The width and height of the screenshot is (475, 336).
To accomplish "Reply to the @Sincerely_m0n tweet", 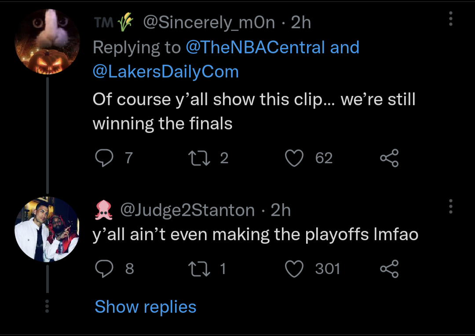I will (104, 158).
